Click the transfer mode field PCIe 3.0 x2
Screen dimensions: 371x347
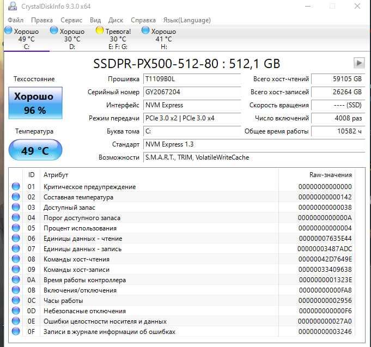coord(192,118)
